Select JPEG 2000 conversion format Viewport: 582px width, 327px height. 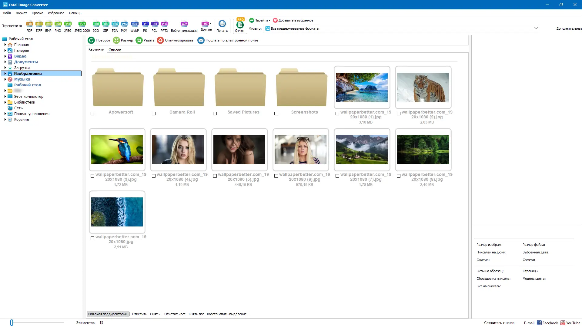click(x=82, y=26)
